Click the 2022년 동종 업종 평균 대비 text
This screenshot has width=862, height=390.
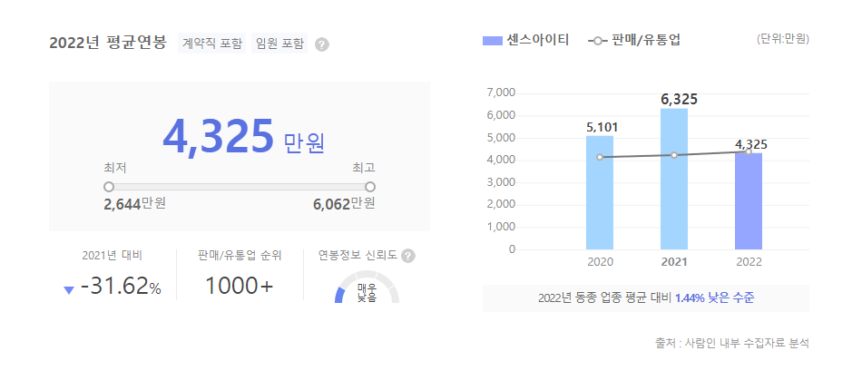click(605, 298)
